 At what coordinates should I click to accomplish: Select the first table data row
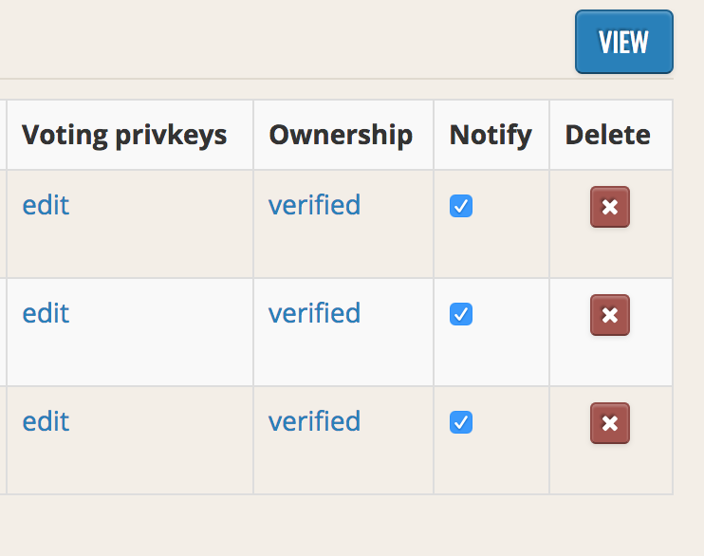tap(336, 224)
